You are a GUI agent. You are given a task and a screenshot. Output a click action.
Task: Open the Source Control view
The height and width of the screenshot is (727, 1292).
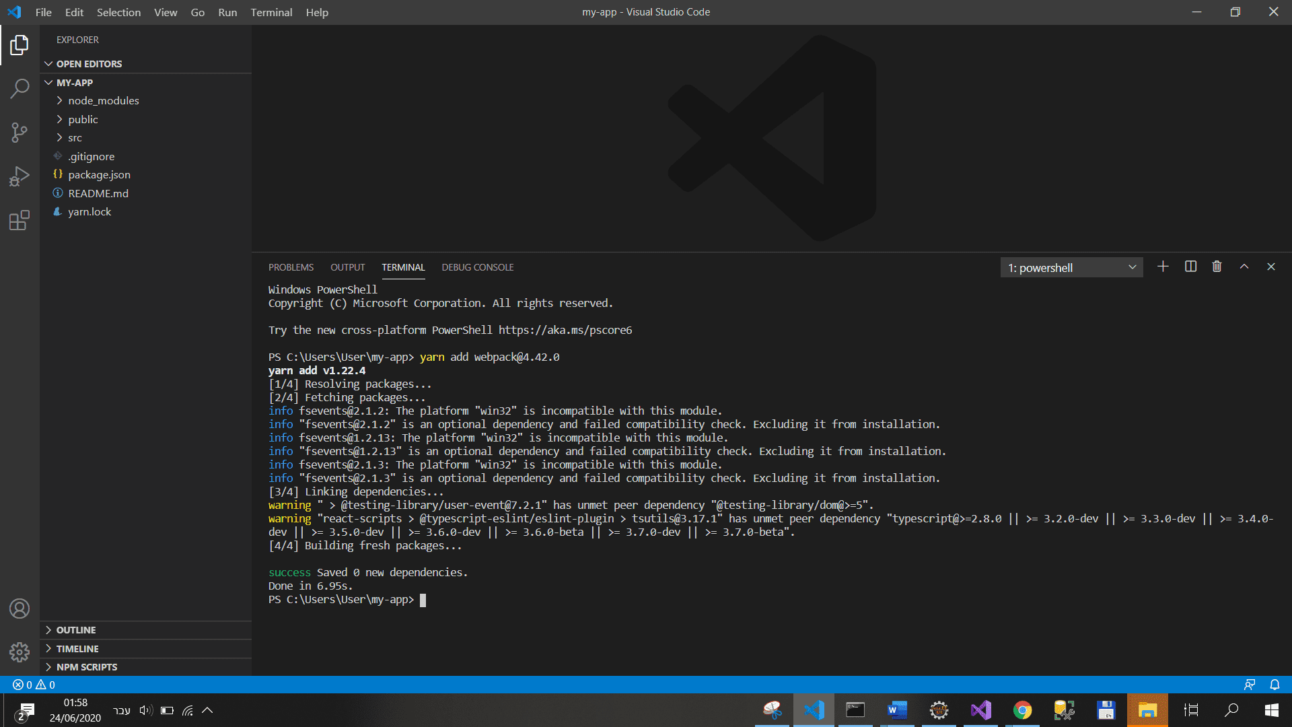point(20,132)
